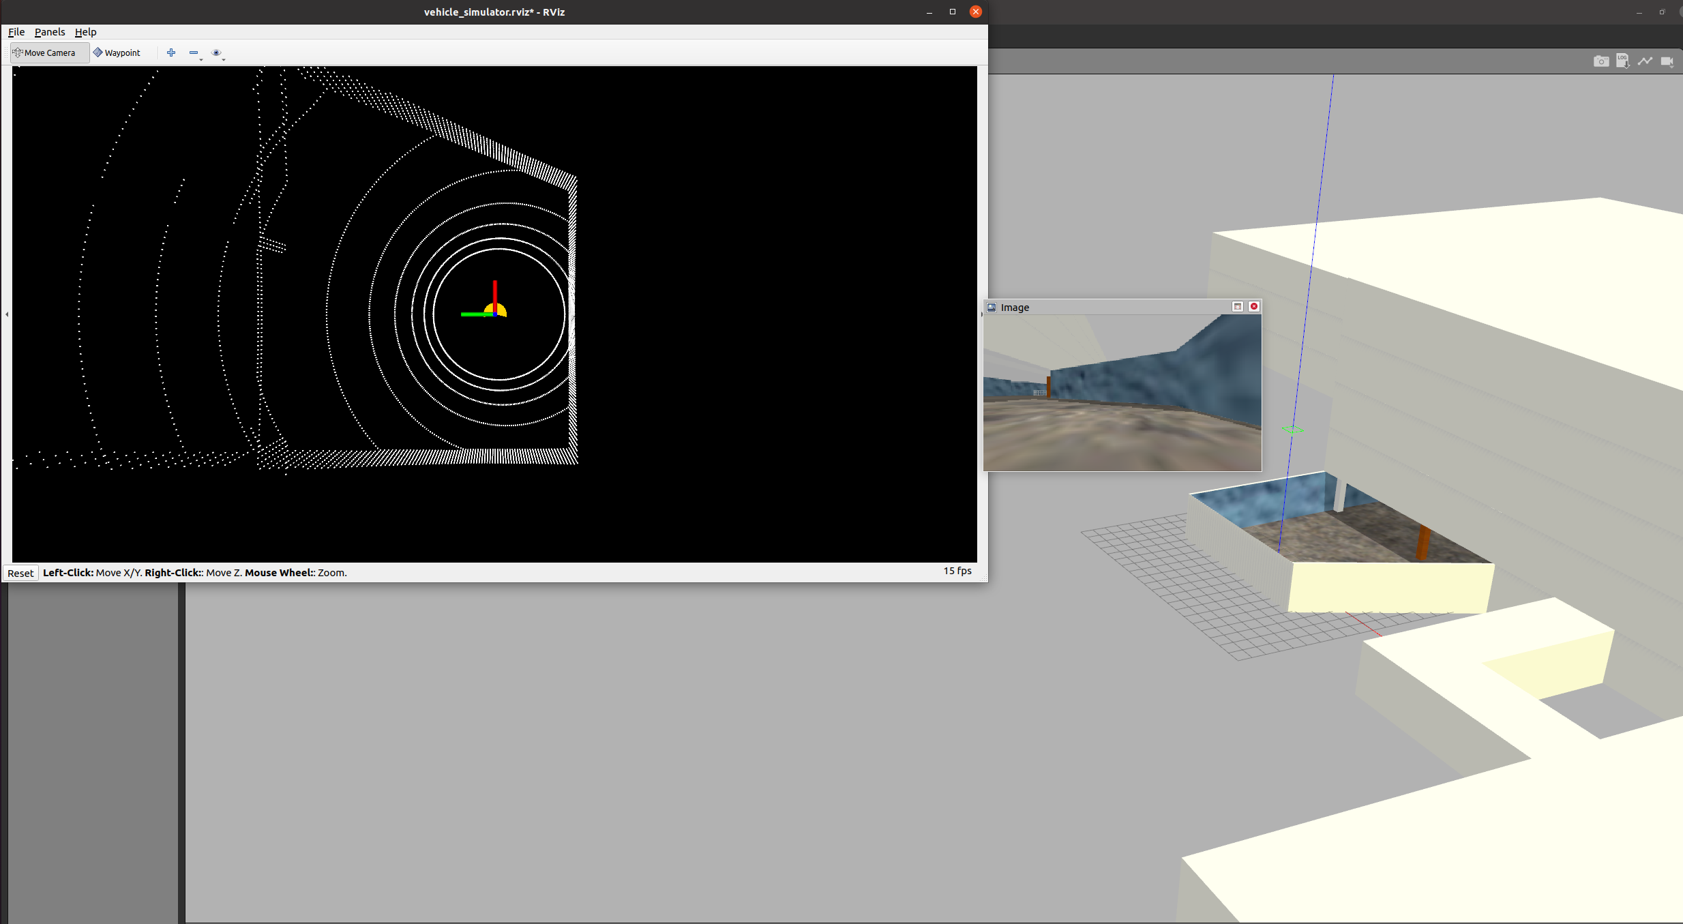
Task: Open the Help menu
Action: (85, 32)
